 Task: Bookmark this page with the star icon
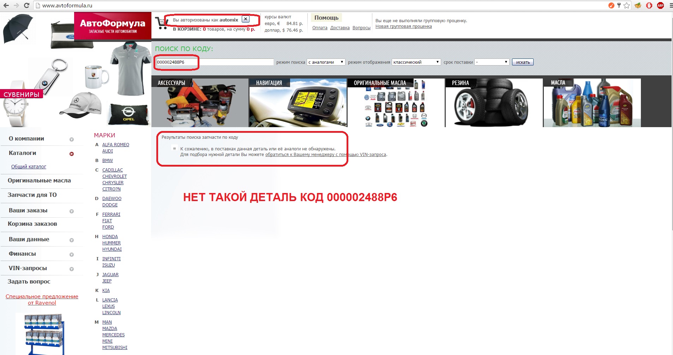[627, 5]
